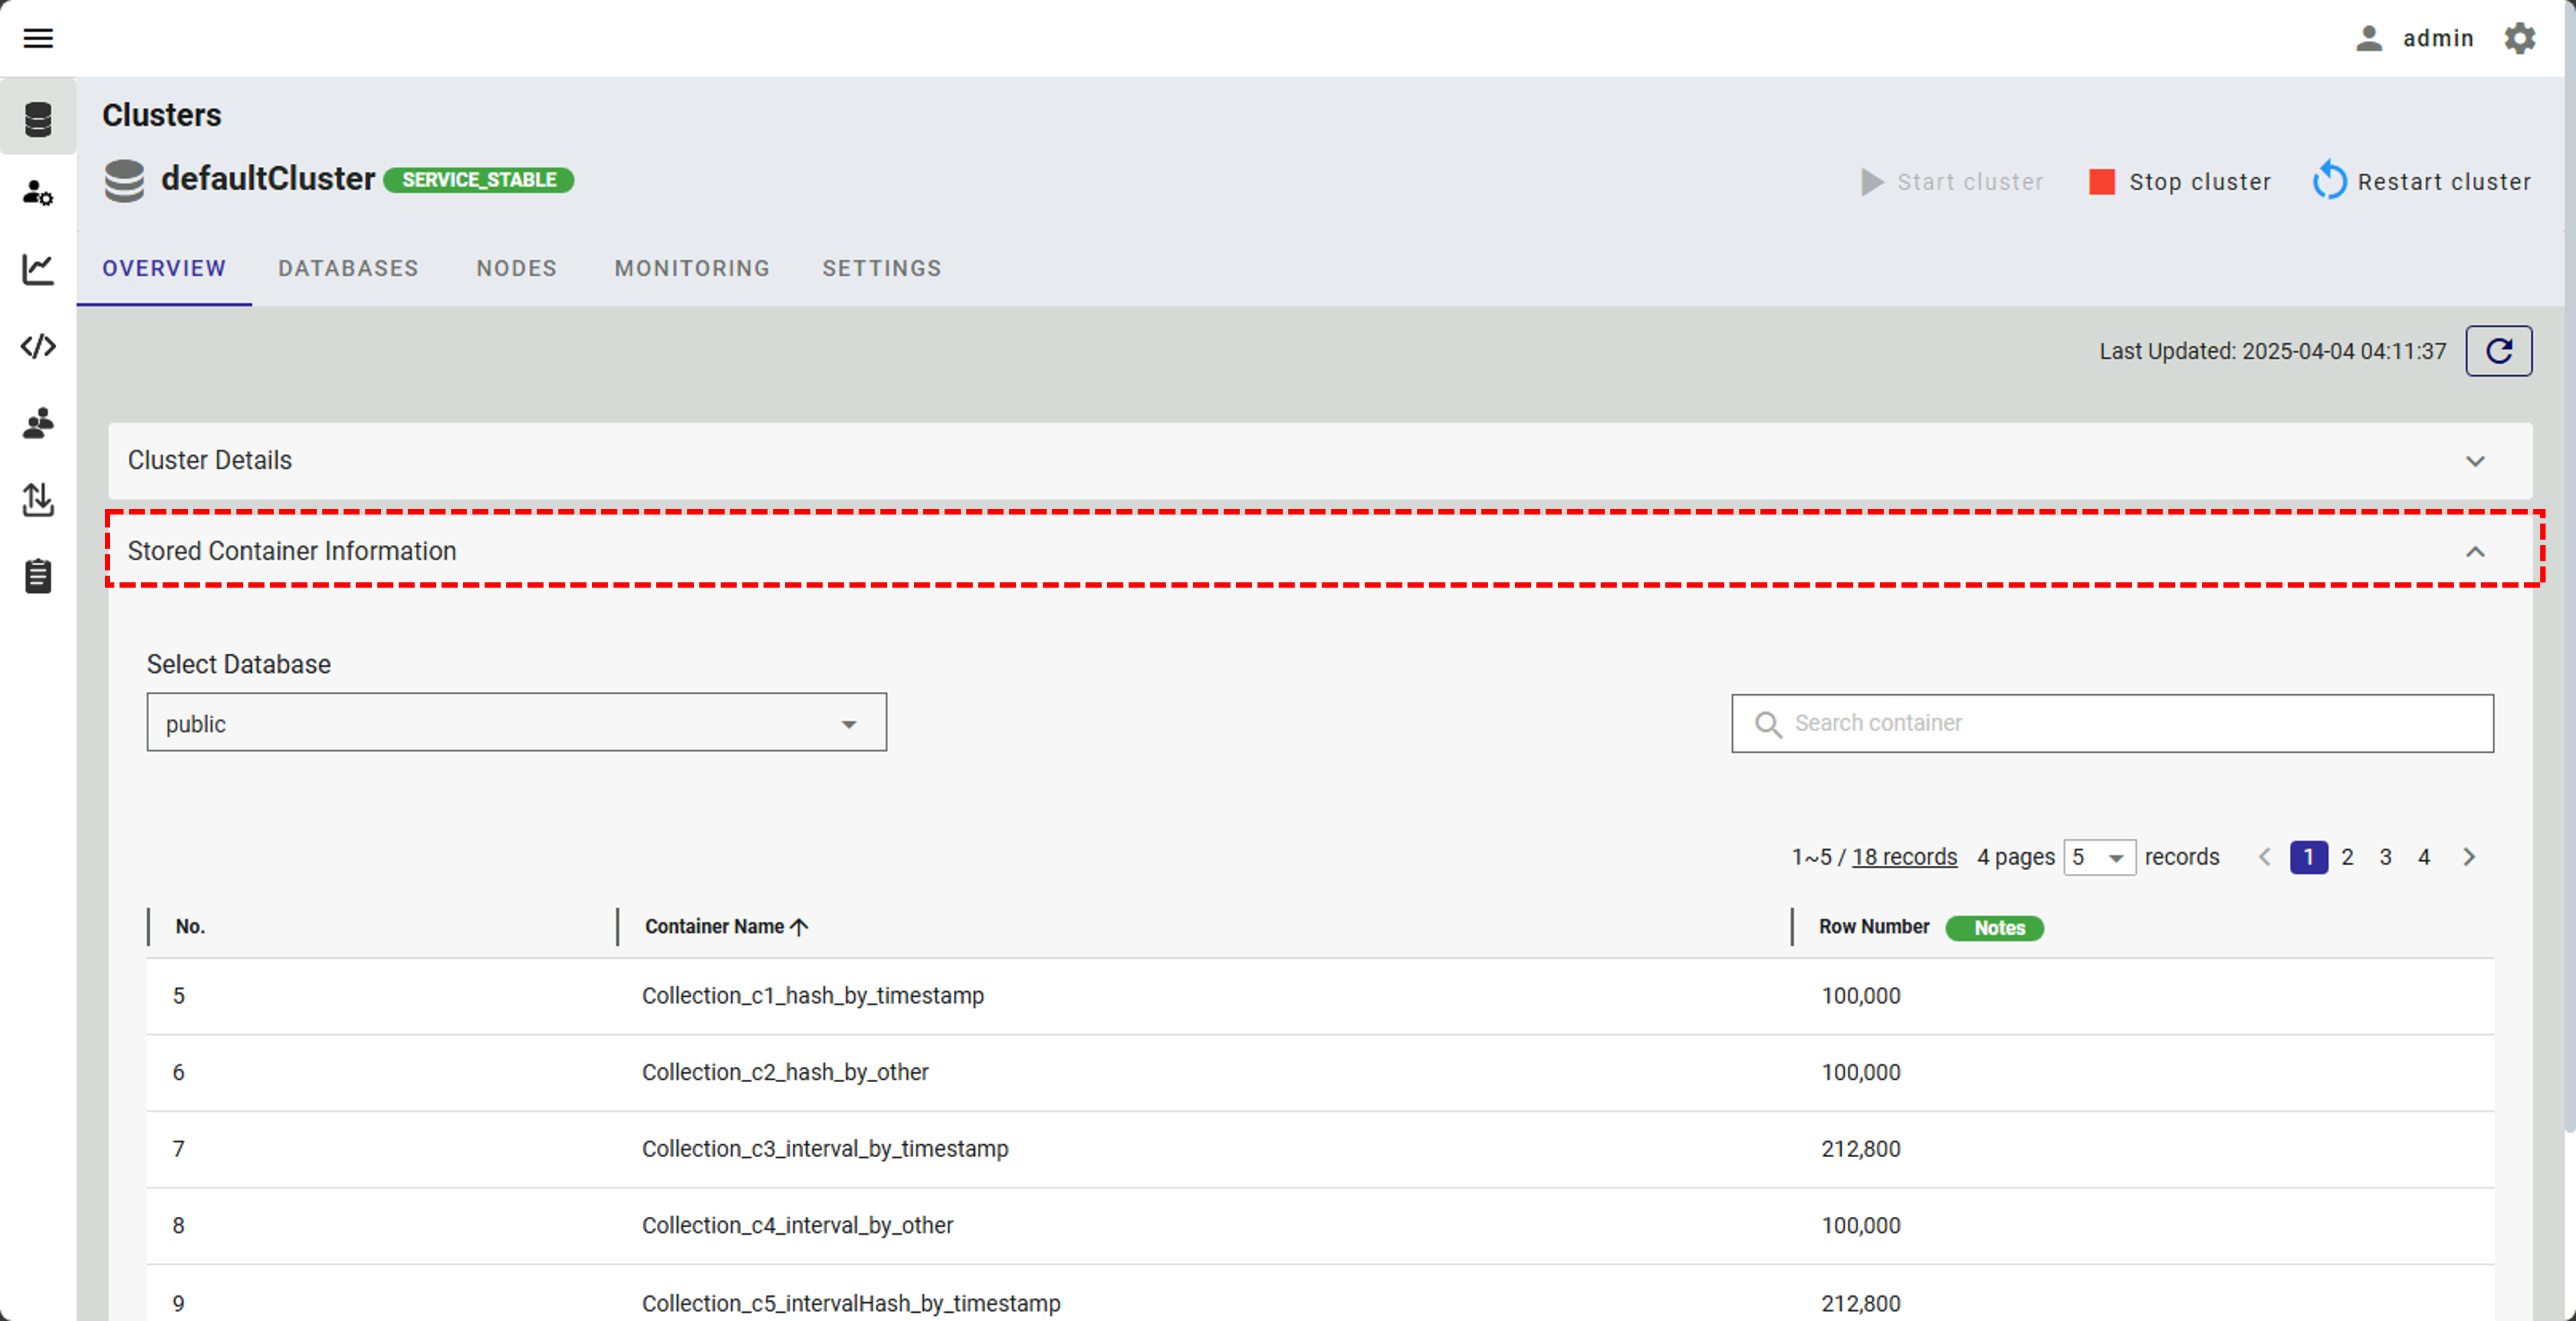Screen dimensions: 2576x1321
Task: Open the hamburger navigation menu
Action: [x=38, y=38]
